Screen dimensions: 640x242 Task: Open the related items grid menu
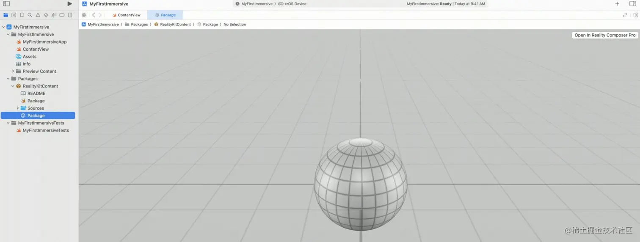(x=84, y=15)
